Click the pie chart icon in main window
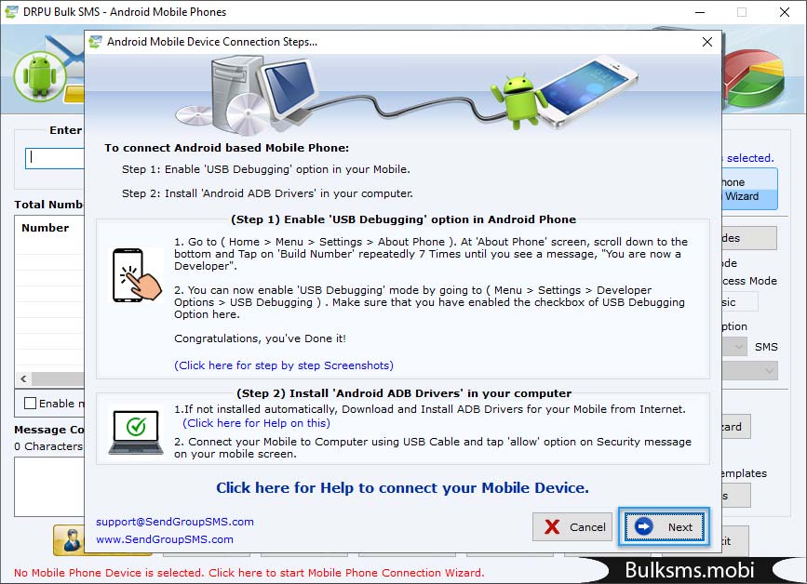 [x=754, y=77]
